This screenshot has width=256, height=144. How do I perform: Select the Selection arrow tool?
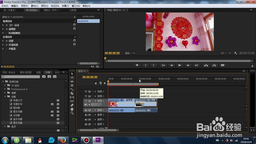(x=72, y=74)
